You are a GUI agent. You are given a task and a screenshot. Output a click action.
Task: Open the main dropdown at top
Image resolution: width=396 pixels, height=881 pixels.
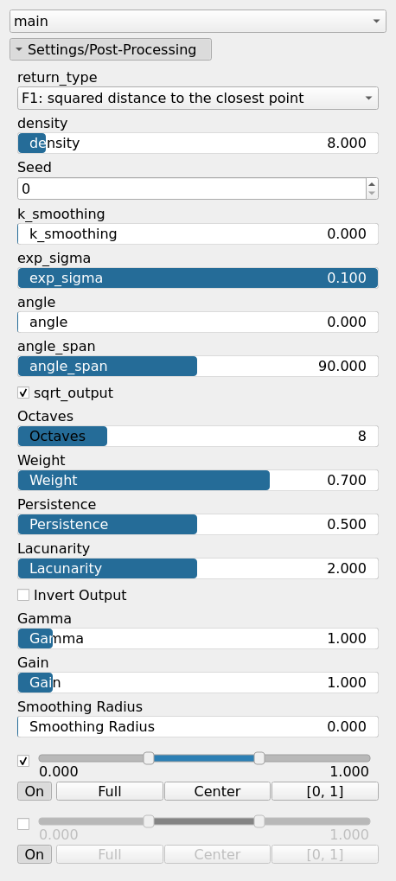coord(198,22)
